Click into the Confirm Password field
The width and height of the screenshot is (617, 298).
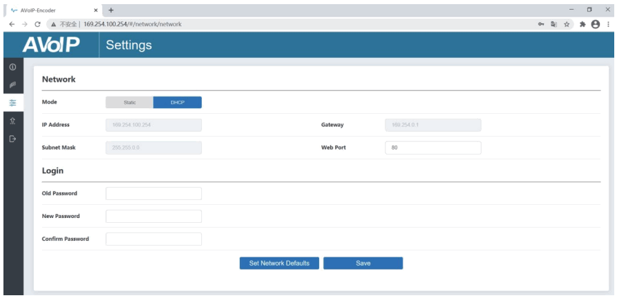pos(154,239)
